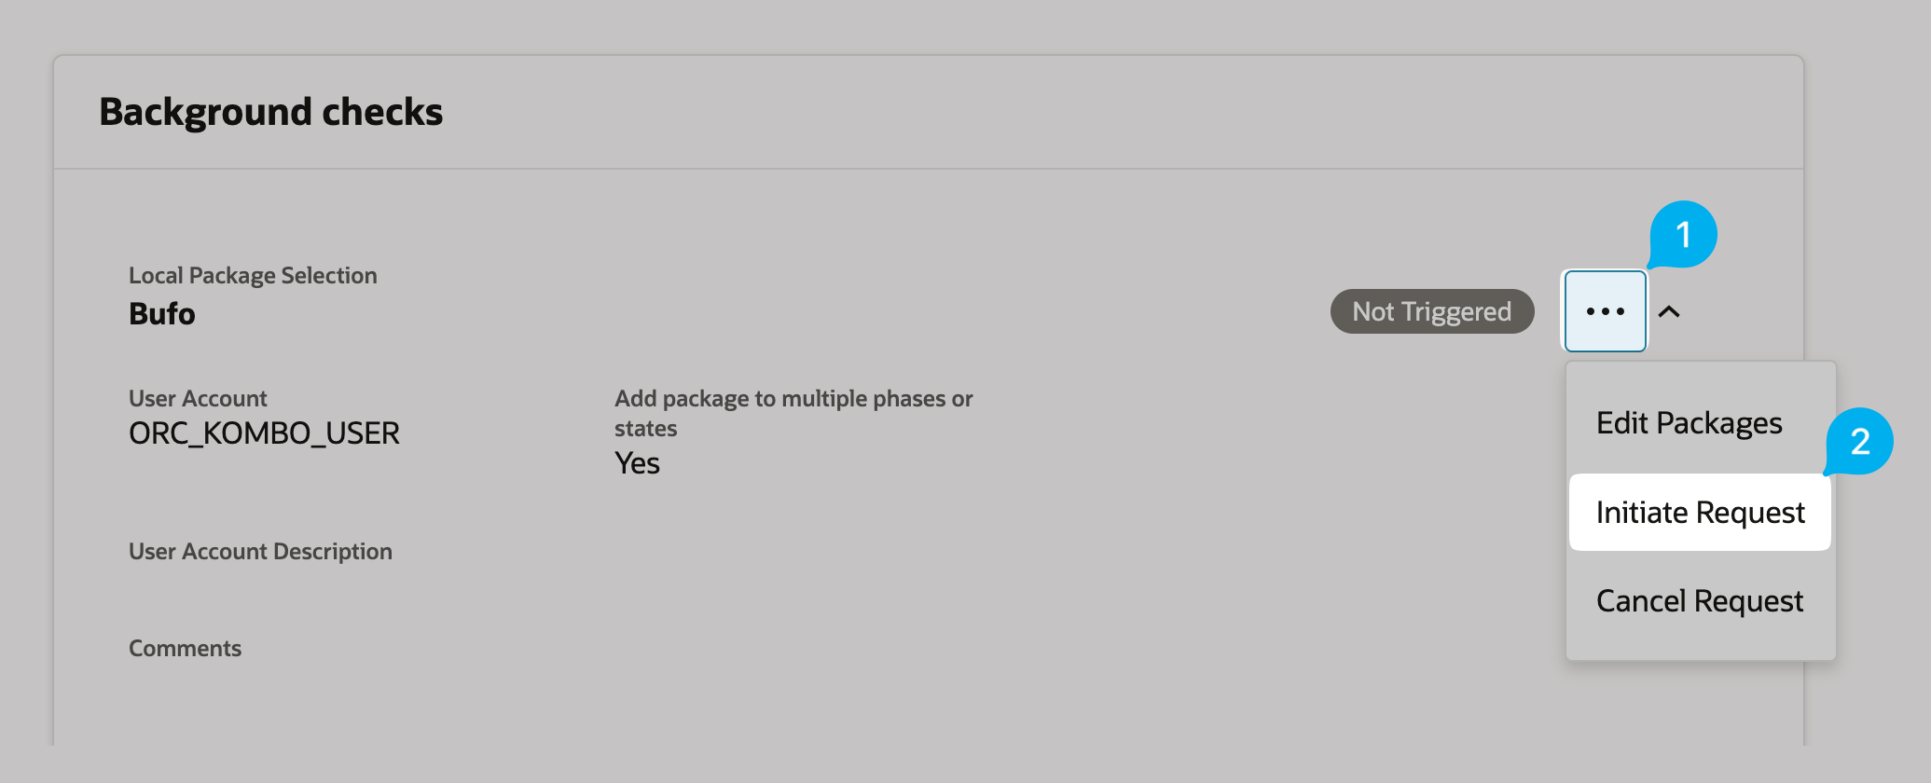This screenshot has width=1931, height=783.
Task: Click the User Account label
Action: 198,399
